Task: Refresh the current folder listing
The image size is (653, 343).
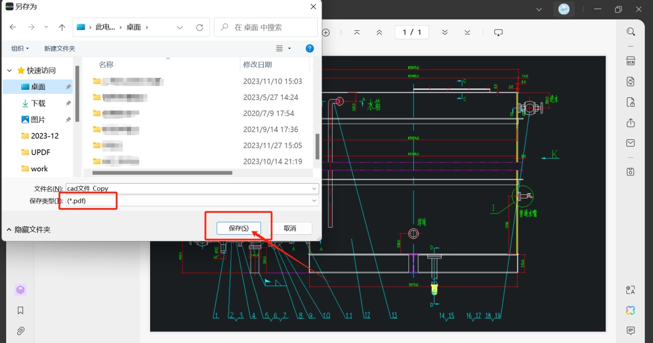Action: click(200, 27)
